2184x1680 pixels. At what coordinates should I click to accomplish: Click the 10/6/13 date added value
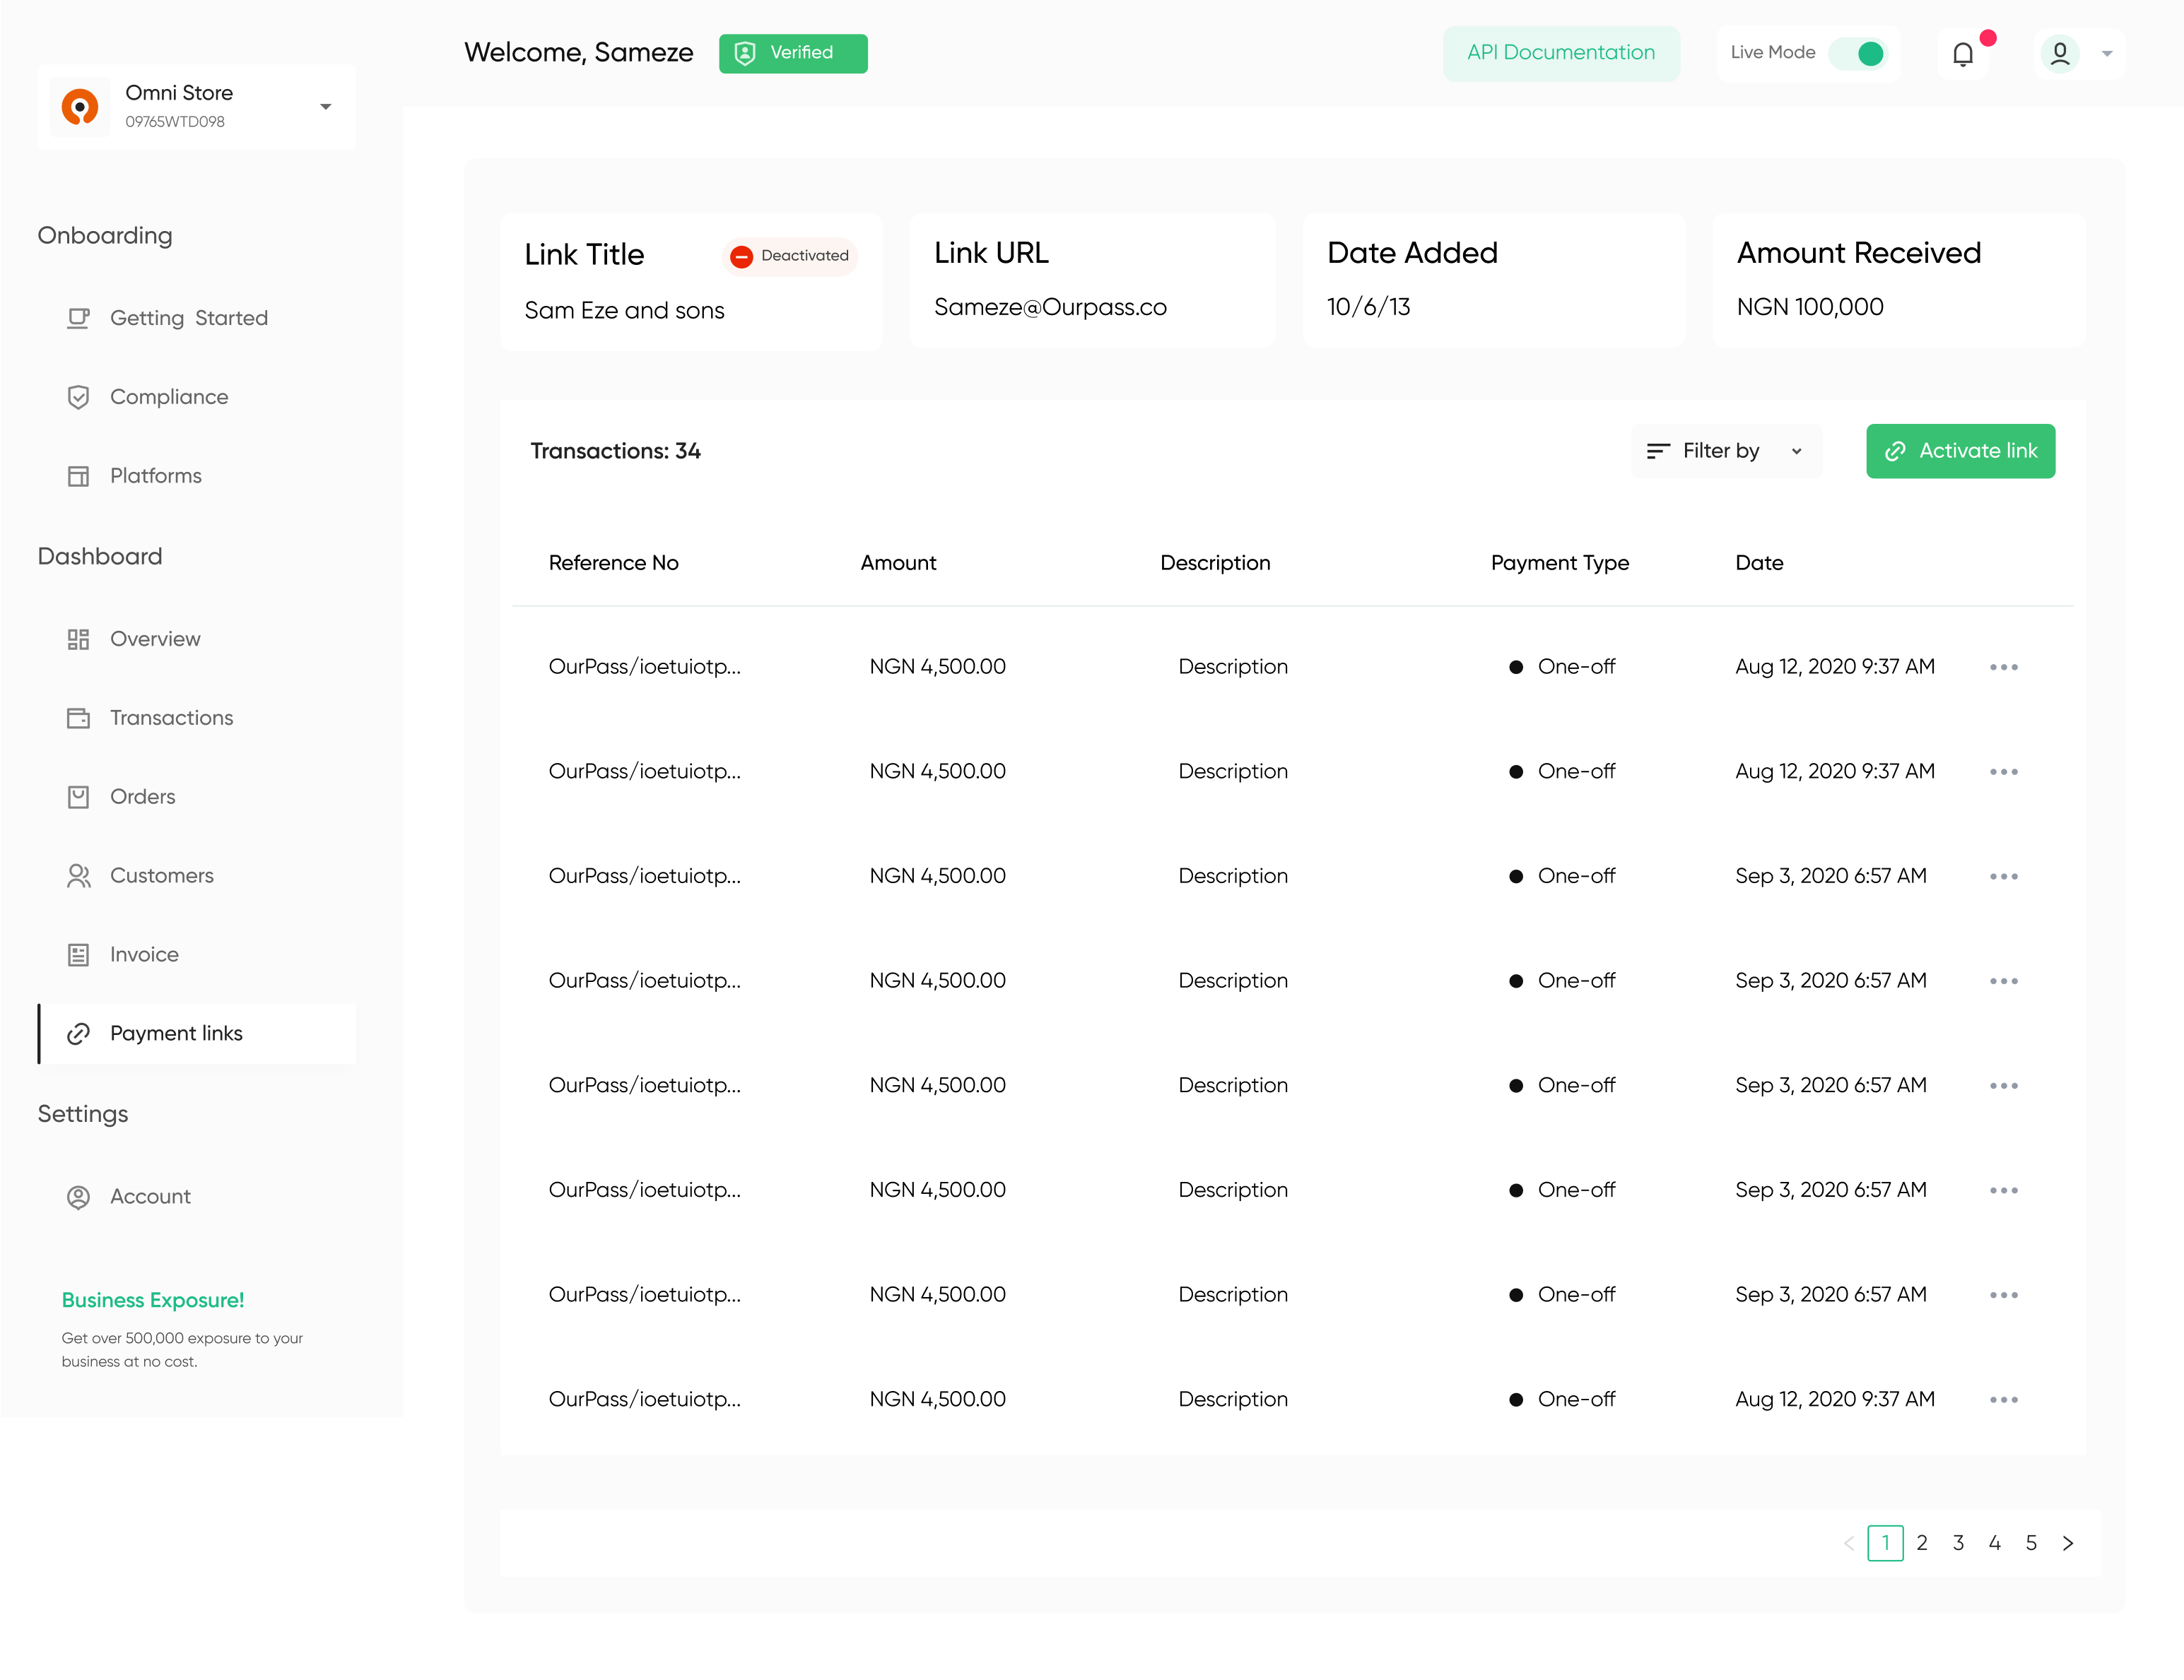[1368, 307]
